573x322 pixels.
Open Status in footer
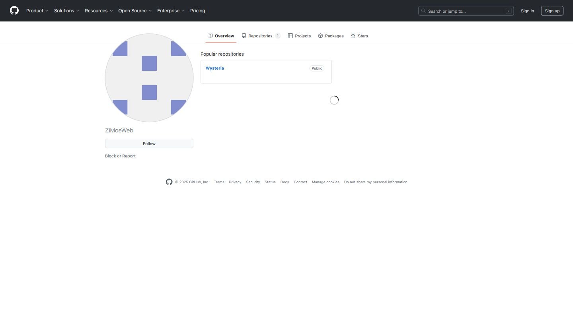coord(270,182)
